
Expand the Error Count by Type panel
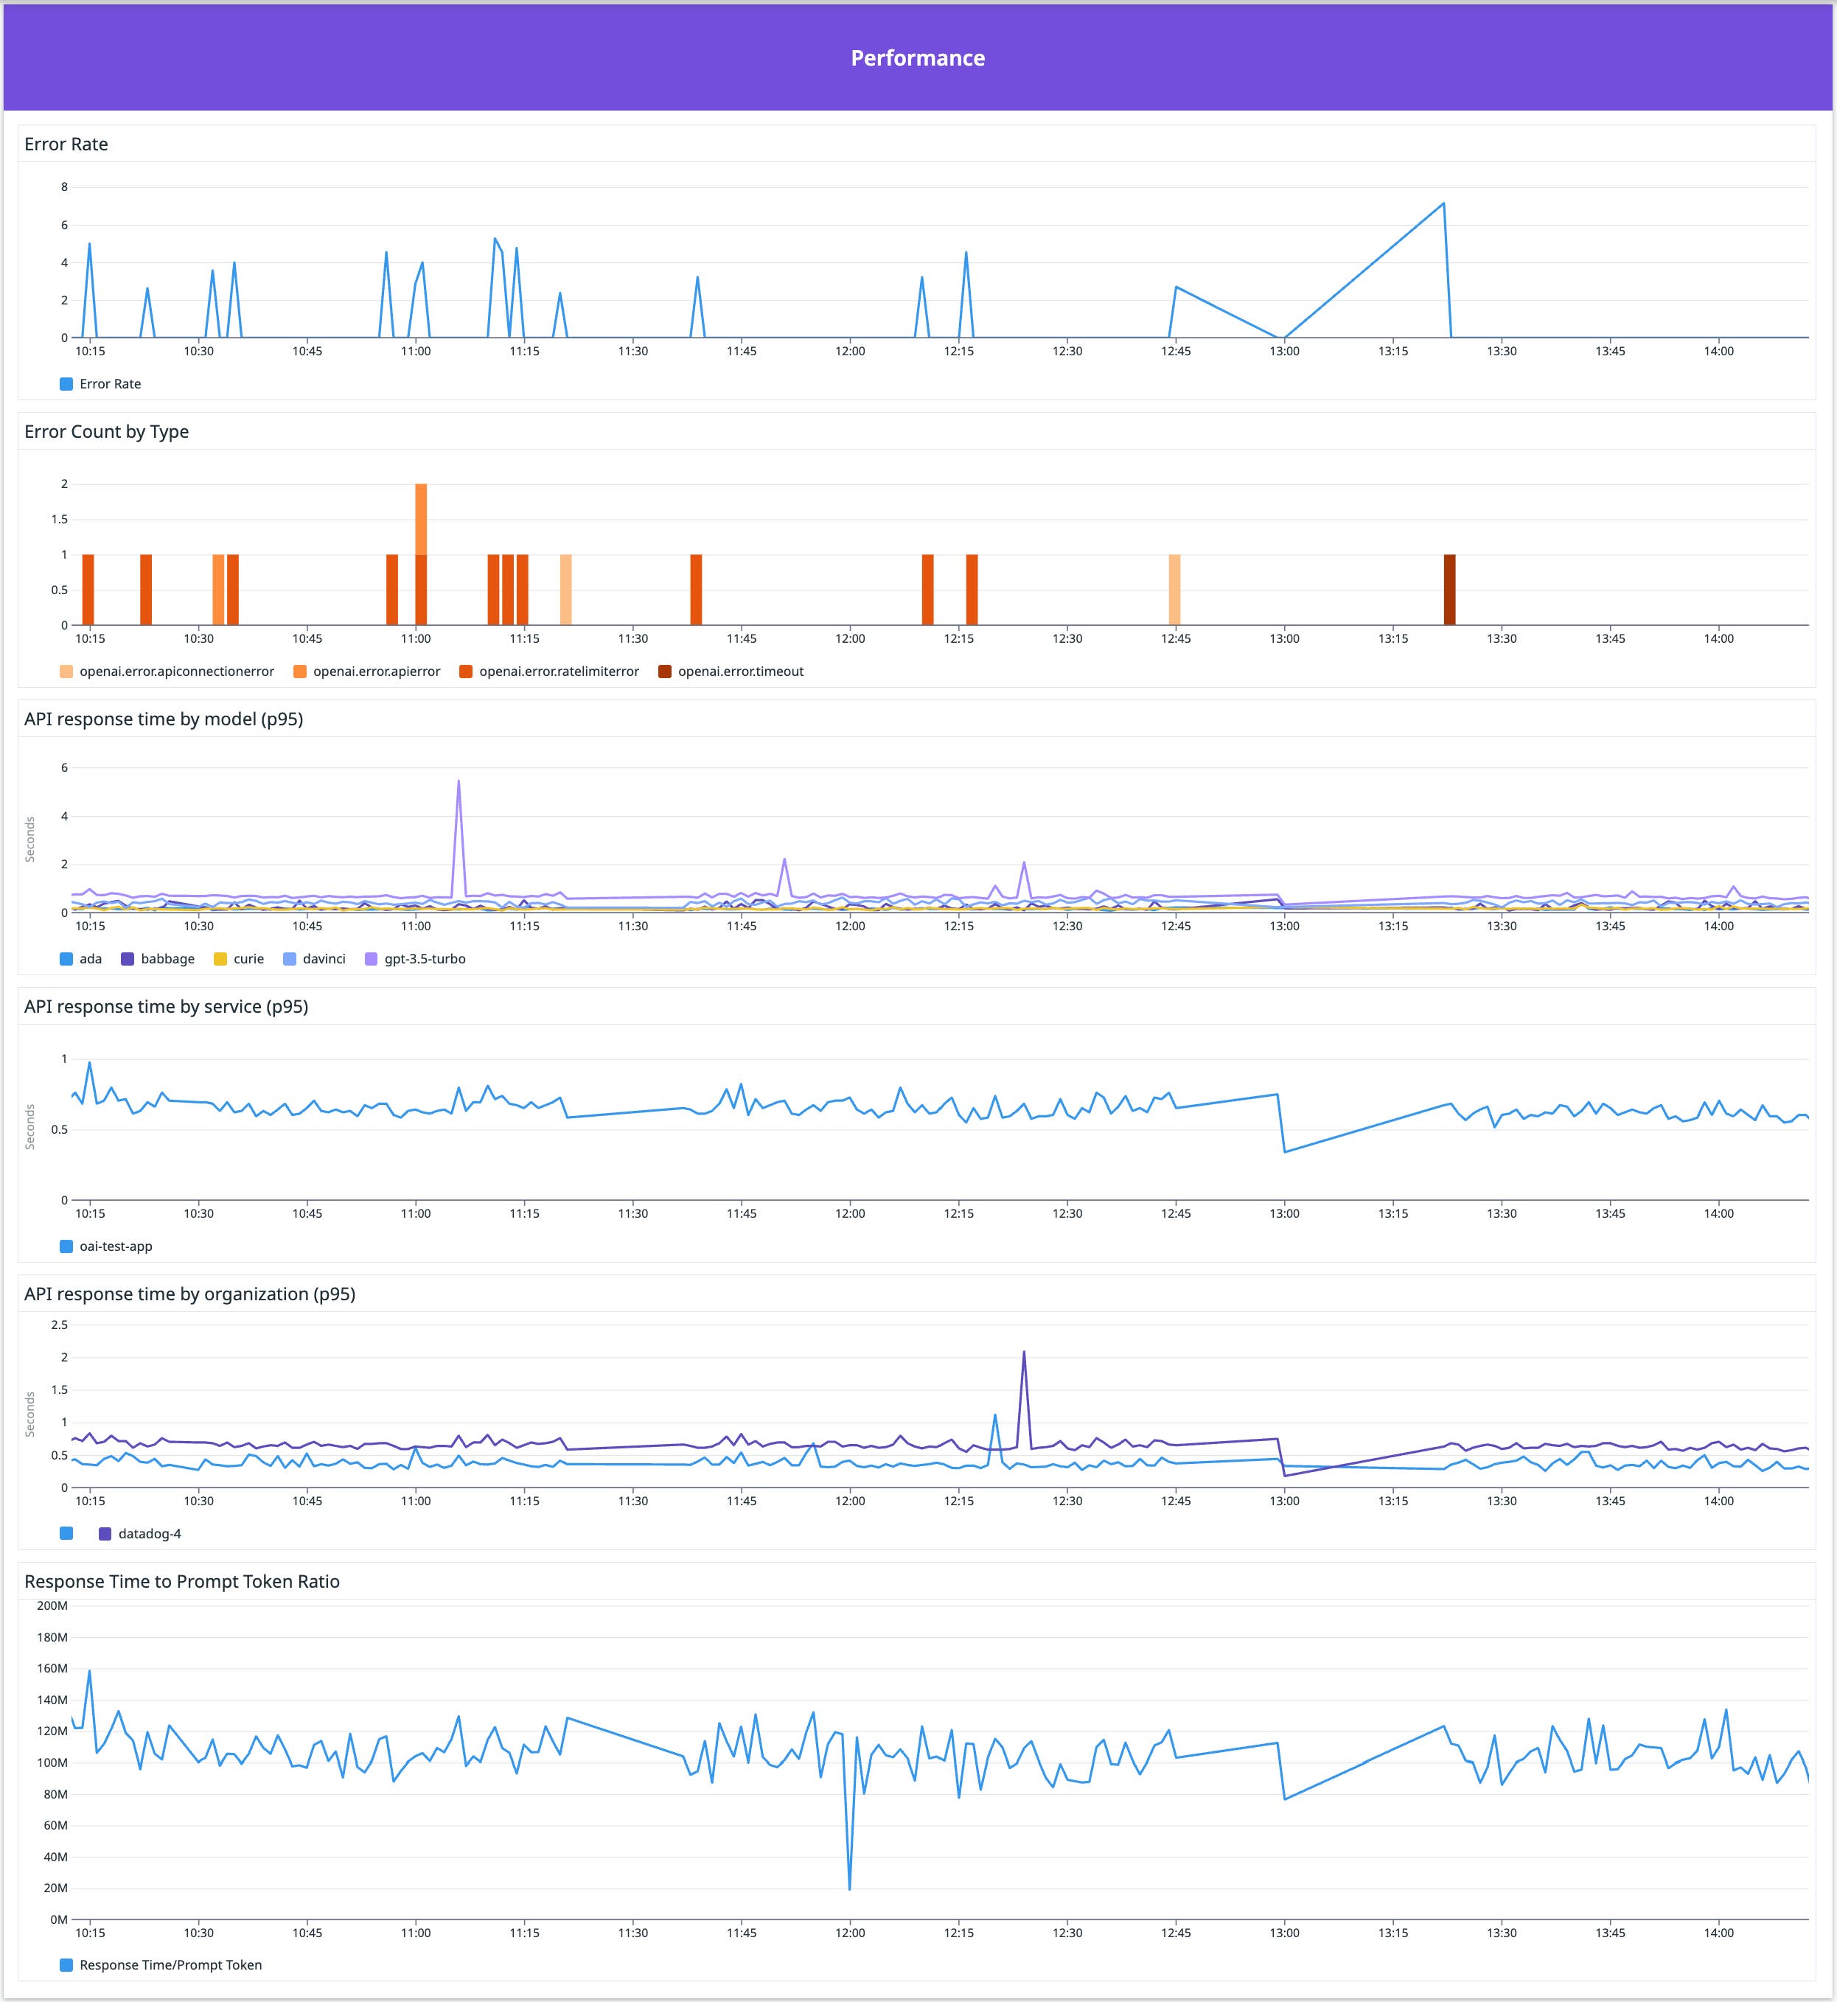(105, 431)
